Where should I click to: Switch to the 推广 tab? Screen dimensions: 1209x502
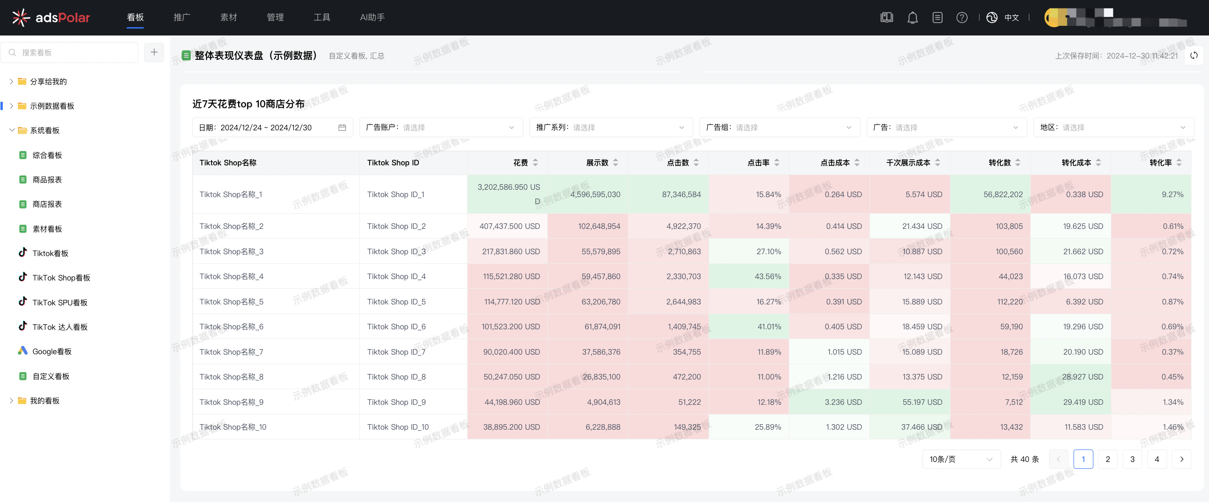click(182, 18)
